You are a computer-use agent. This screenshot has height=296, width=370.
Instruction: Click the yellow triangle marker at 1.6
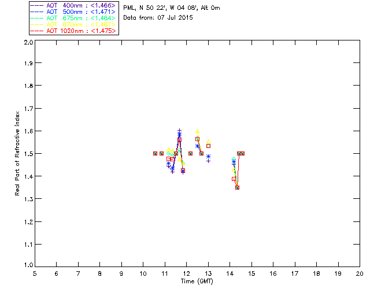point(198,131)
